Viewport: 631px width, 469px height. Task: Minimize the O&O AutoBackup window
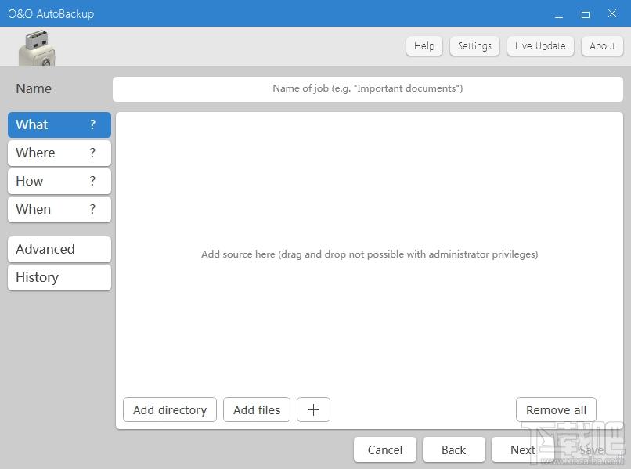point(559,14)
